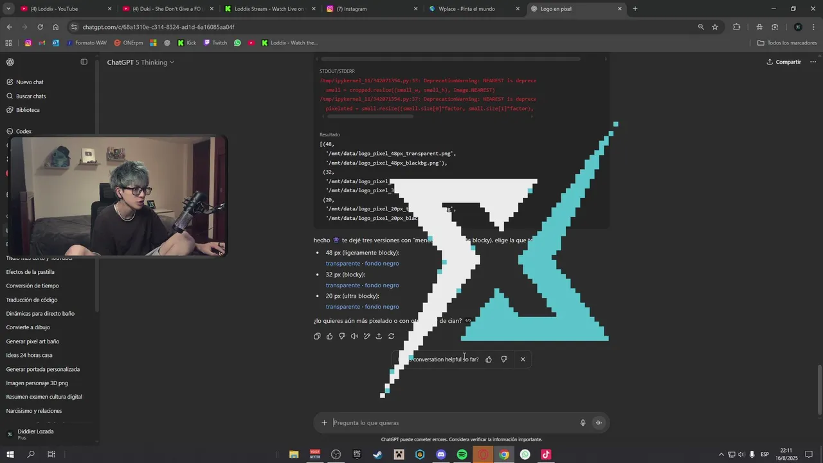Open Kick bookmark
The height and width of the screenshot is (463, 823).
[187, 43]
